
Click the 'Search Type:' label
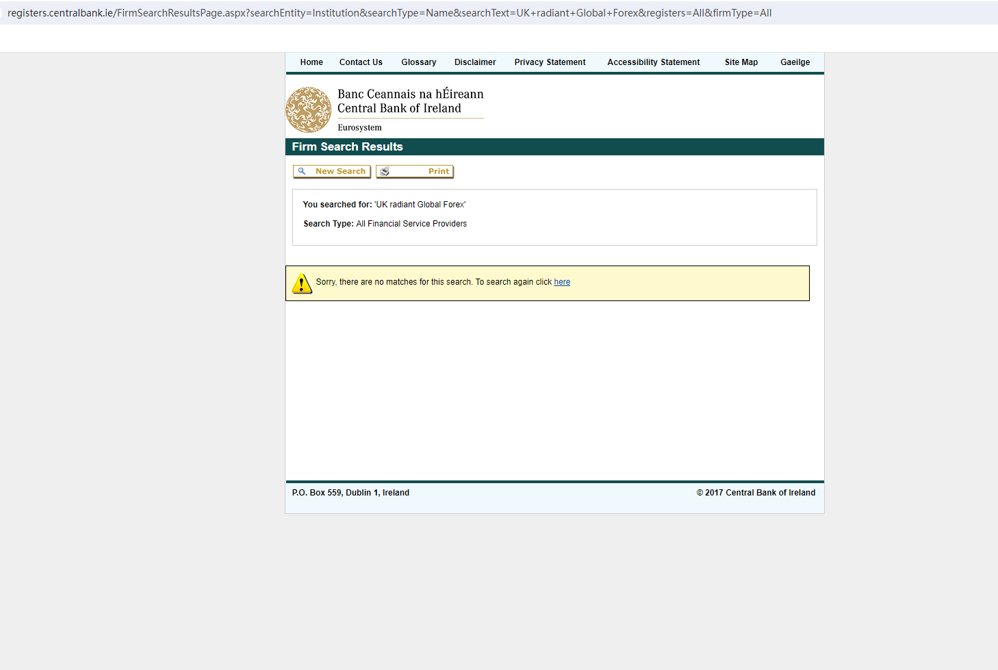click(x=329, y=224)
